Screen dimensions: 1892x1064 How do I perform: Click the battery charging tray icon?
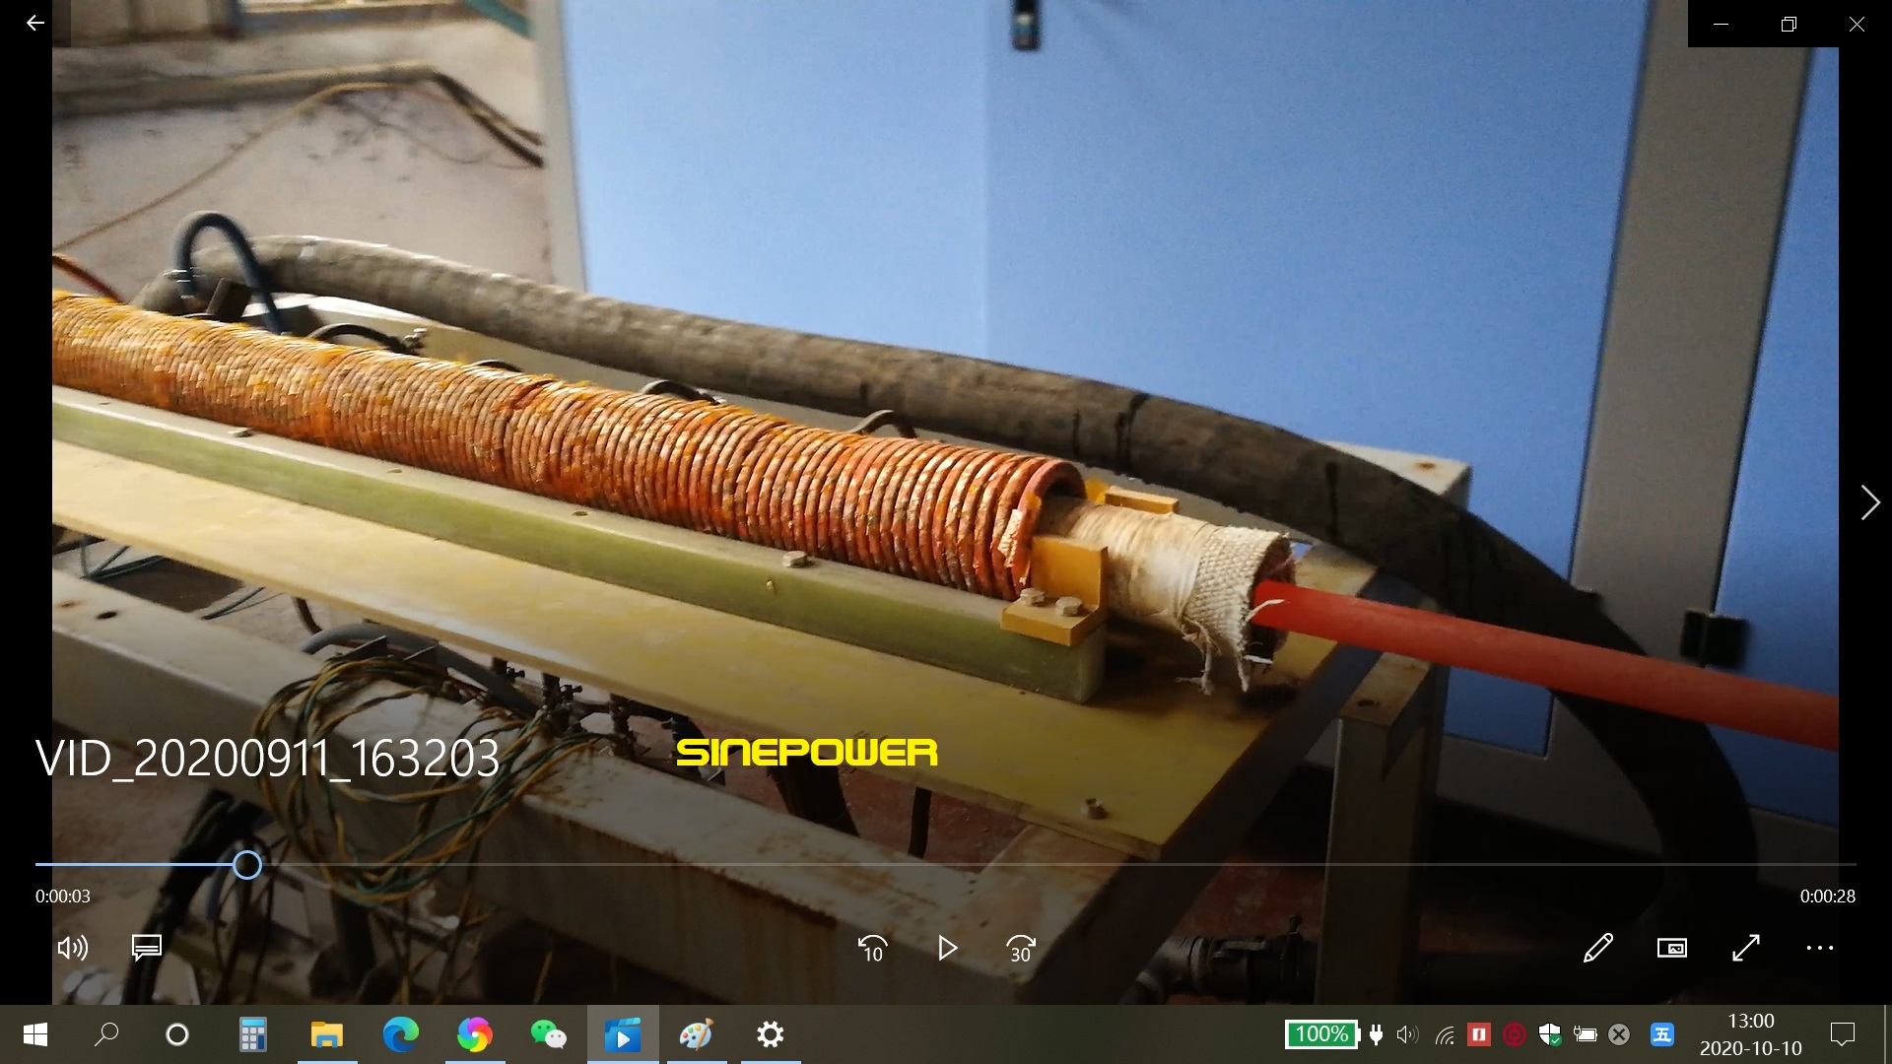[x=1585, y=1034]
